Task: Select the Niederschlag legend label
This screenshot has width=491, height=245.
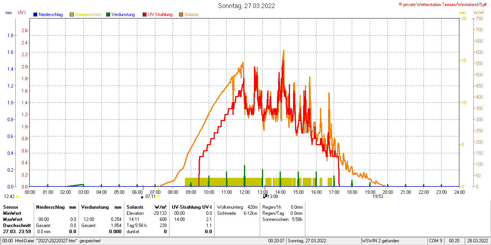Action: click(51, 15)
